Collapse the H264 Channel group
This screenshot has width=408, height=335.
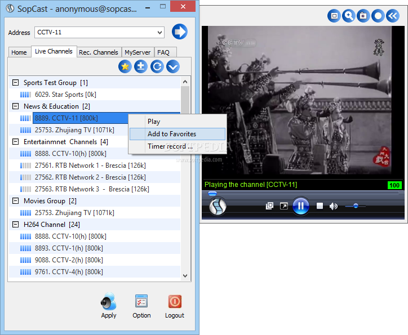[16, 225]
